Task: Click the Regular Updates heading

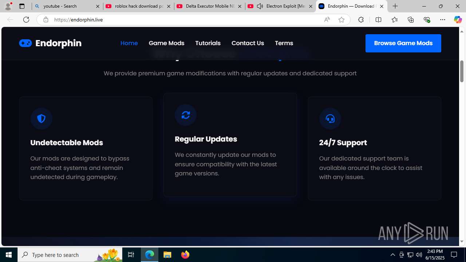Action: (206, 139)
